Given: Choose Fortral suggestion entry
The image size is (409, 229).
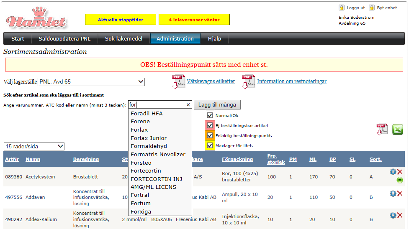Looking at the screenshot, I should pos(140,195).
